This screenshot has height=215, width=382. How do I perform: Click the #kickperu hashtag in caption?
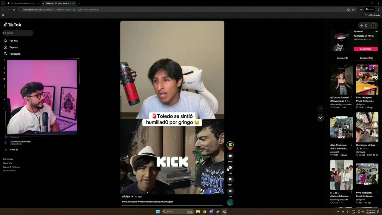coord(132,202)
